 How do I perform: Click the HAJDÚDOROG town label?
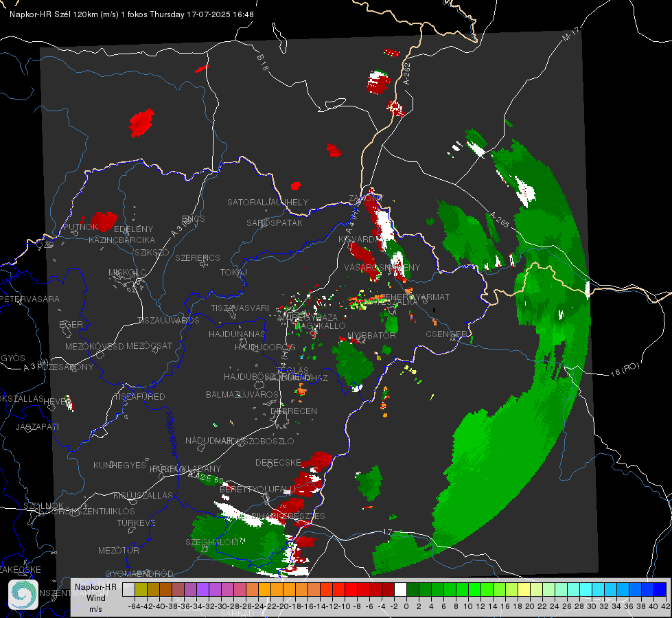(x=265, y=347)
